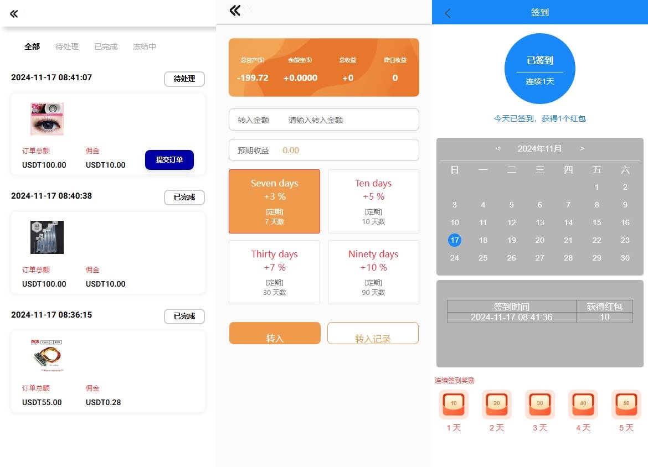Switch to the 待处理 tab
The image size is (648, 467).
click(x=66, y=46)
